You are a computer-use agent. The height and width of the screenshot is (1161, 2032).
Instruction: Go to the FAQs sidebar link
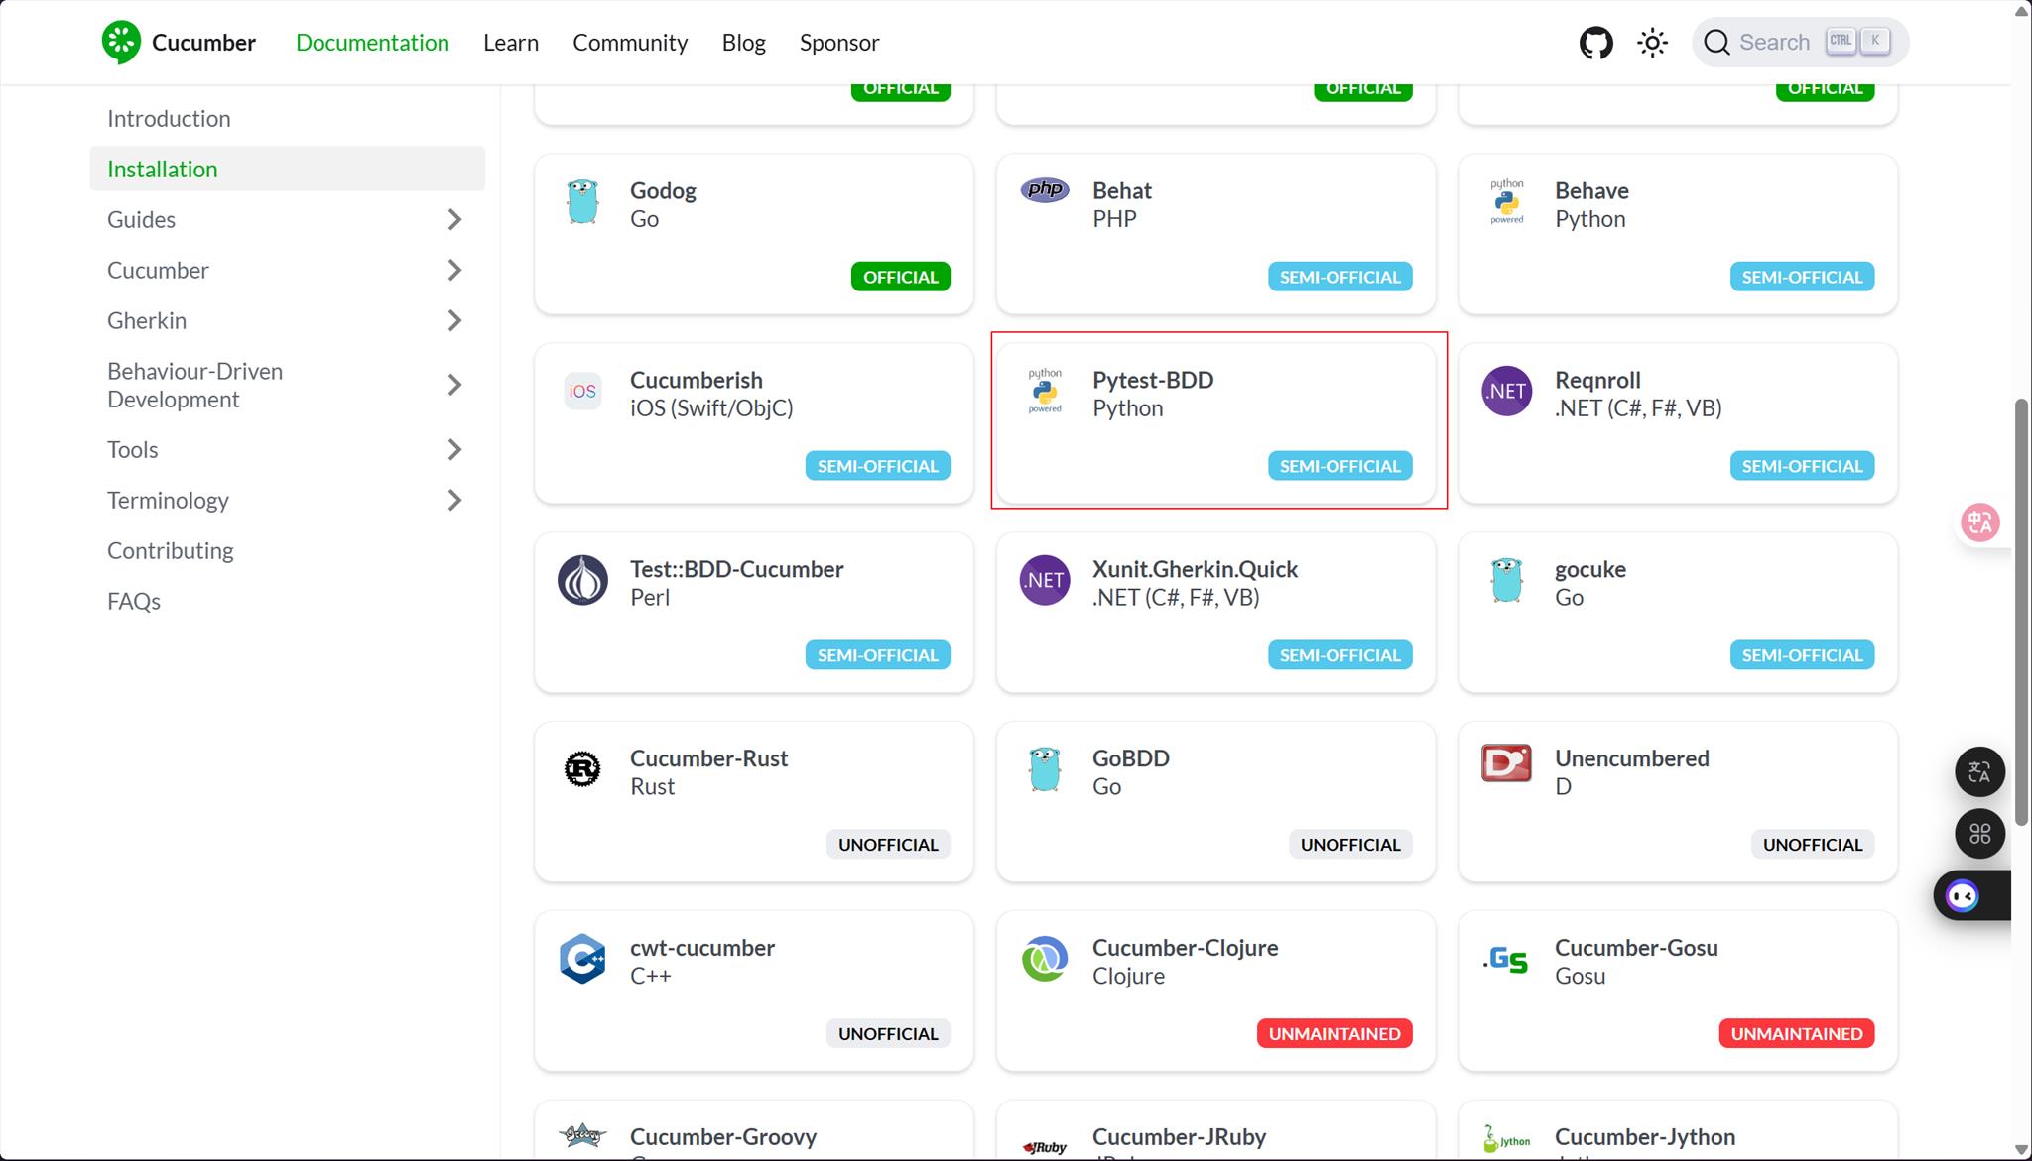point(134,601)
